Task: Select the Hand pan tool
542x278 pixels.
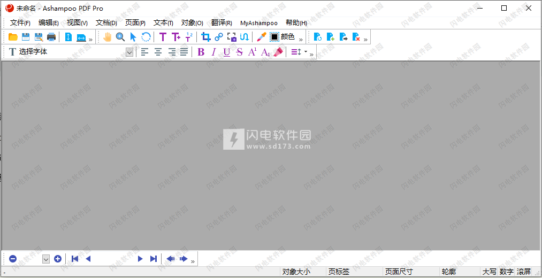Action: click(x=108, y=37)
